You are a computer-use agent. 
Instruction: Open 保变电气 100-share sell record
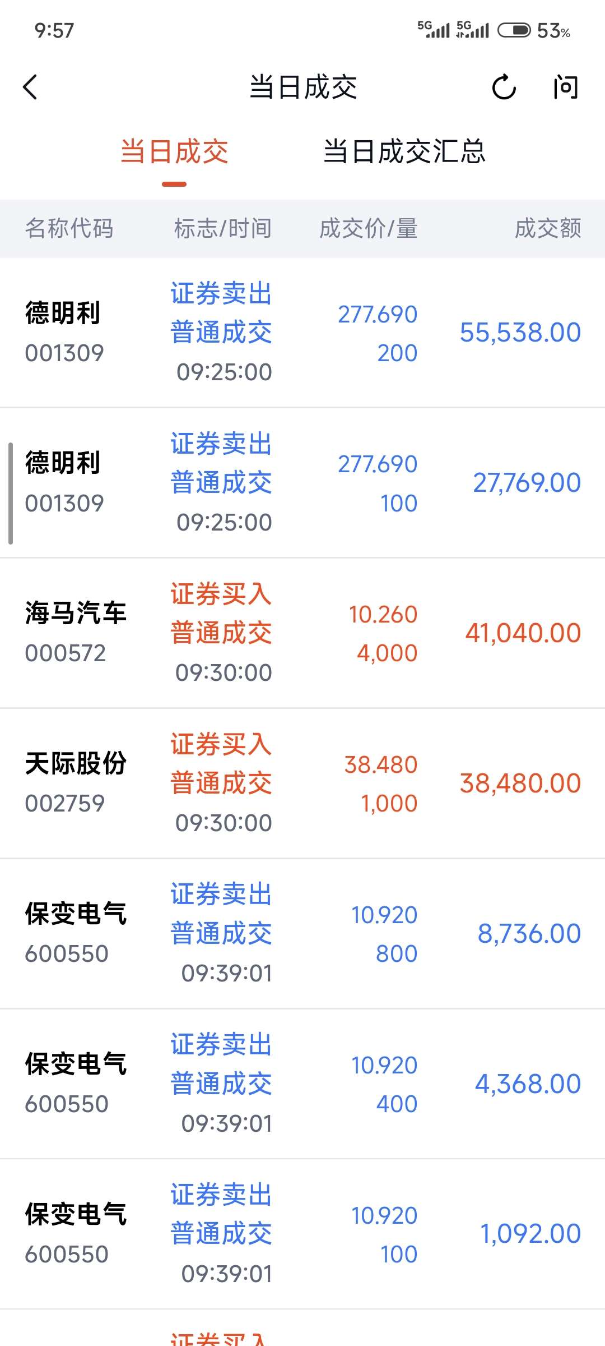tap(302, 1234)
